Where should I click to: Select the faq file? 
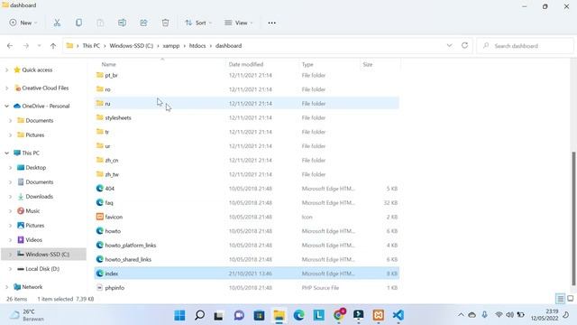(x=246, y=202)
